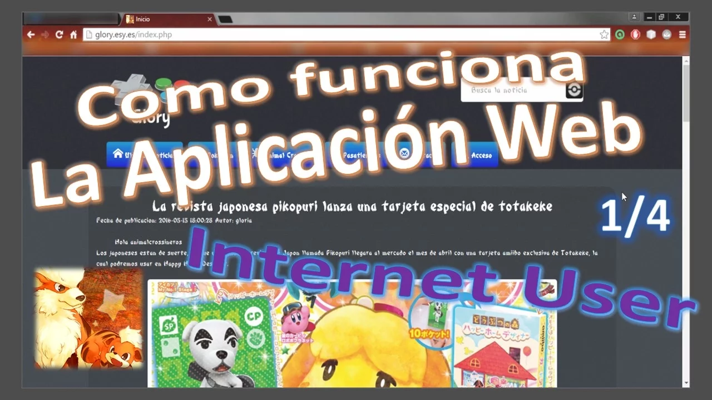Screen dimensions: 712x400
Task: Click the green circular extension icon
Action: click(620, 34)
